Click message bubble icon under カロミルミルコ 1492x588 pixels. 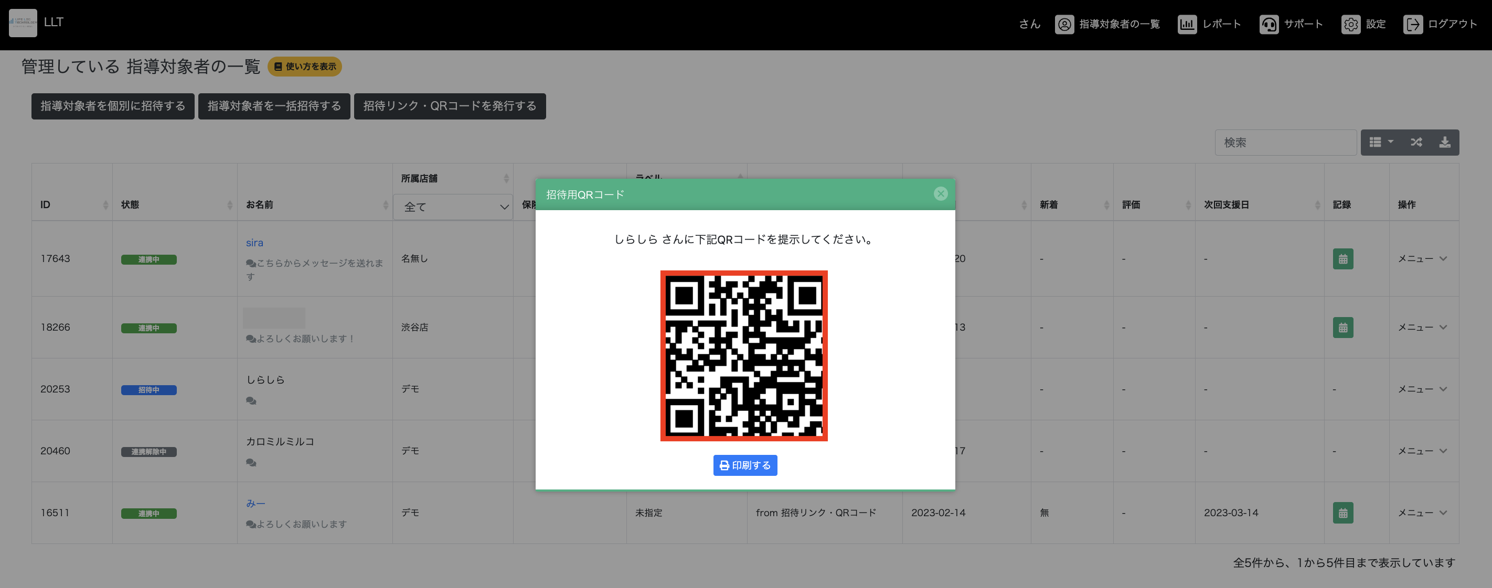251,462
